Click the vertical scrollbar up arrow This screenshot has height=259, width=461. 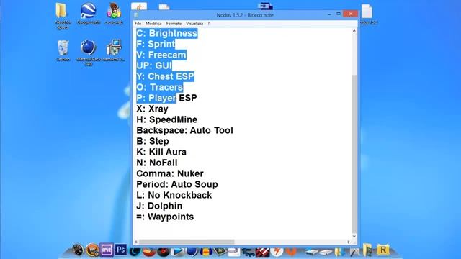tap(354, 31)
